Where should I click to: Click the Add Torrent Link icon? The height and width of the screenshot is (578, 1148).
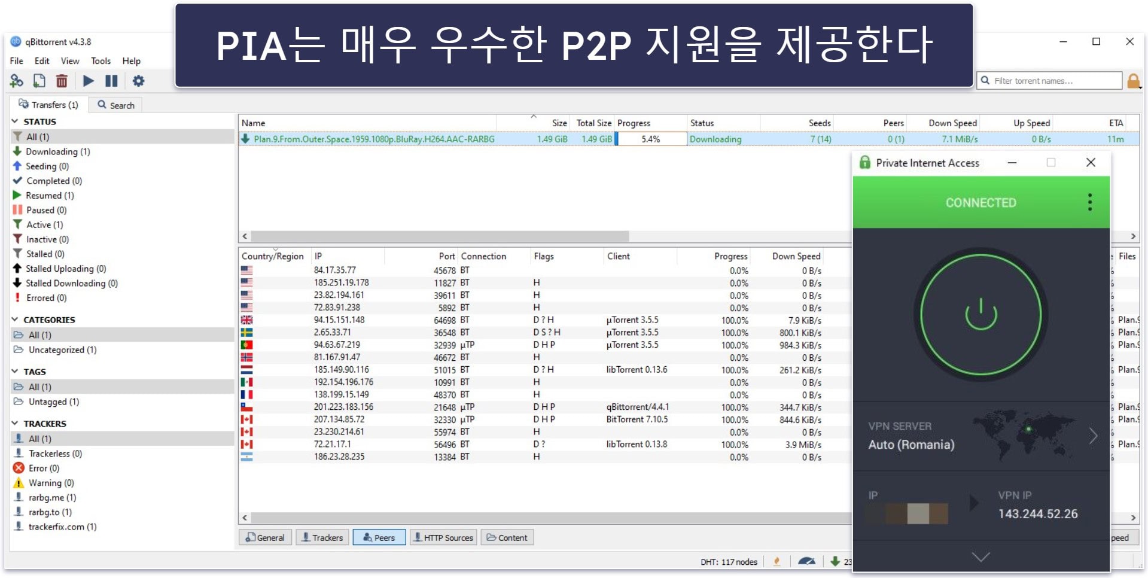17,81
